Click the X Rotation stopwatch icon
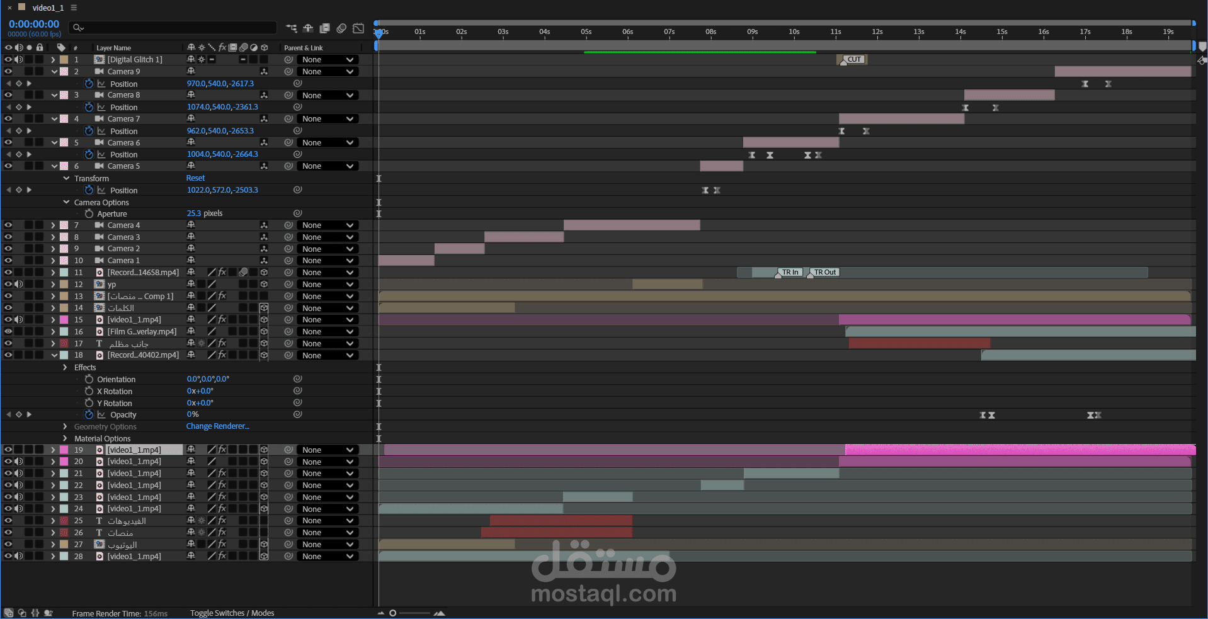Image resolution: width=1208 pixels, height=619 pixels. coord(89,391)
